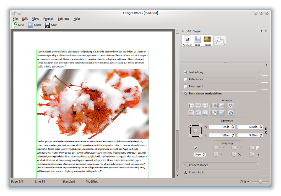Click the bring to front arrange icon
Viewport: 281px width, 196px height.
(214, 106)
